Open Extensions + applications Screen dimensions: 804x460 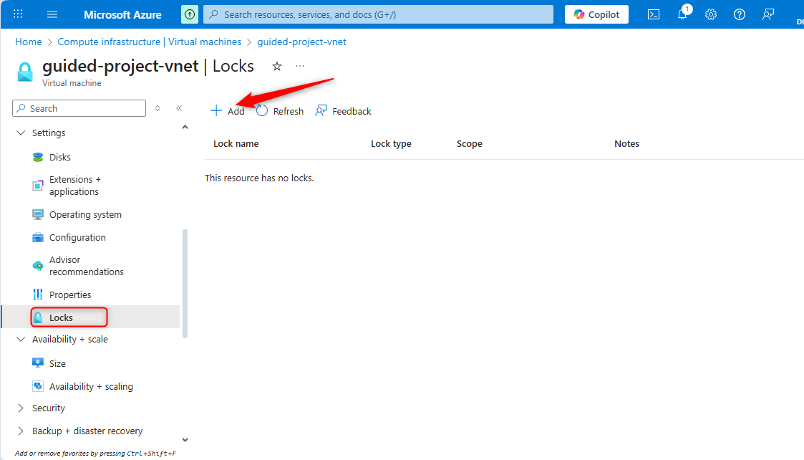pyautogui.click(x=75, y=186)
